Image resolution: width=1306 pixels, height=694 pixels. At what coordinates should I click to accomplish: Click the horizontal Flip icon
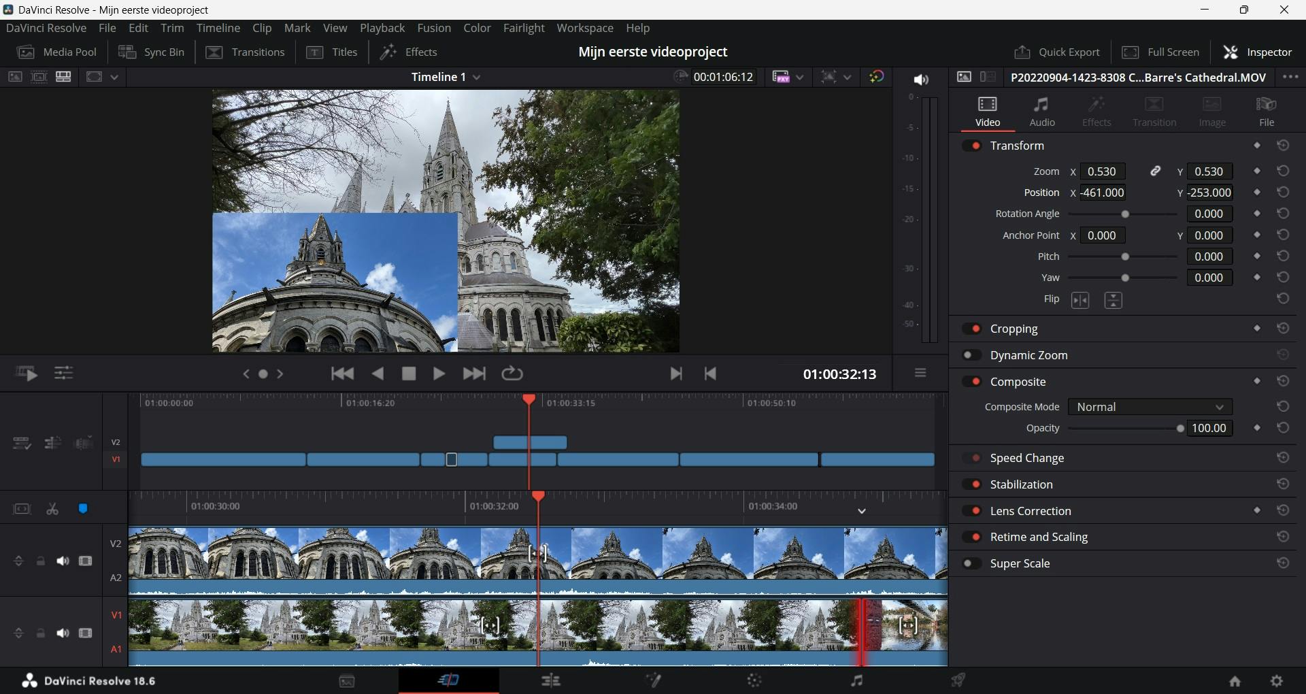click(x=1080, y=300)
